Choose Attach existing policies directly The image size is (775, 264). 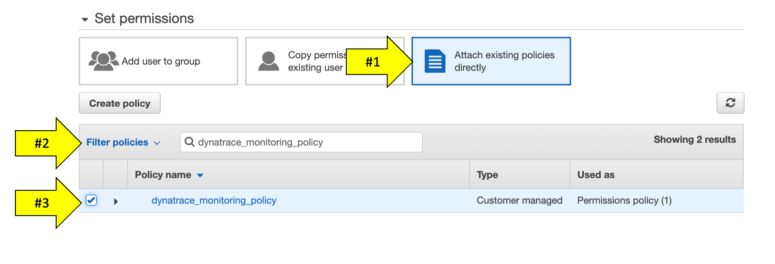491,61
